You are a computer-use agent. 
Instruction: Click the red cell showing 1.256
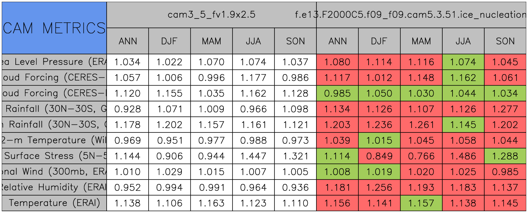coord(379,188)
